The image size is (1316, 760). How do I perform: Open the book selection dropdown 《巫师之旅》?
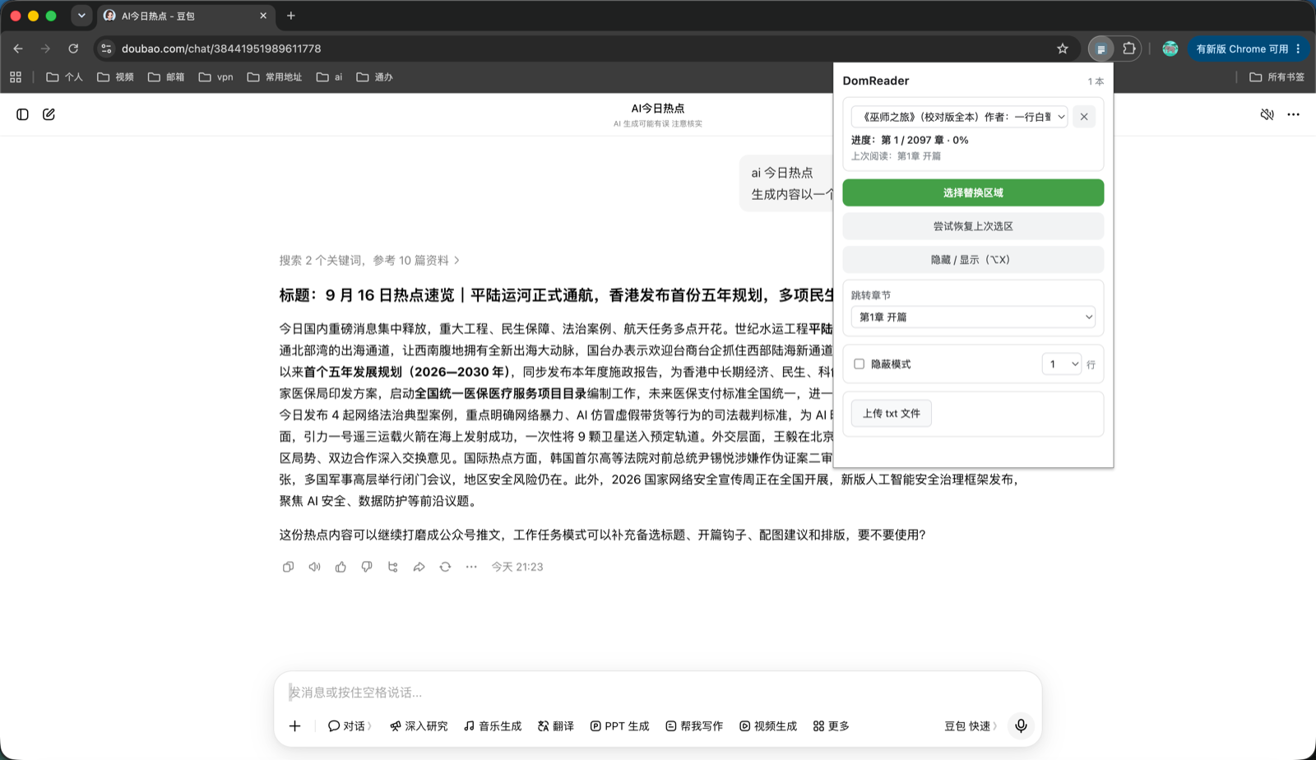tap(959, 117)
